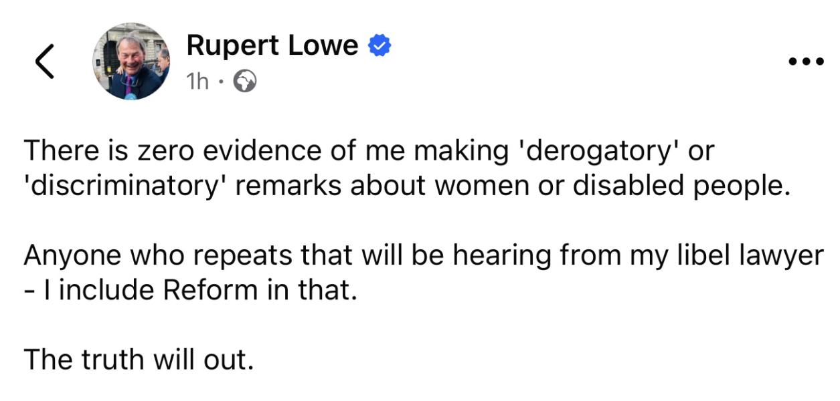Open Rupert Lowe's profile picture
Viewport: 840px width, 401px height.
(x=131, y=62)
